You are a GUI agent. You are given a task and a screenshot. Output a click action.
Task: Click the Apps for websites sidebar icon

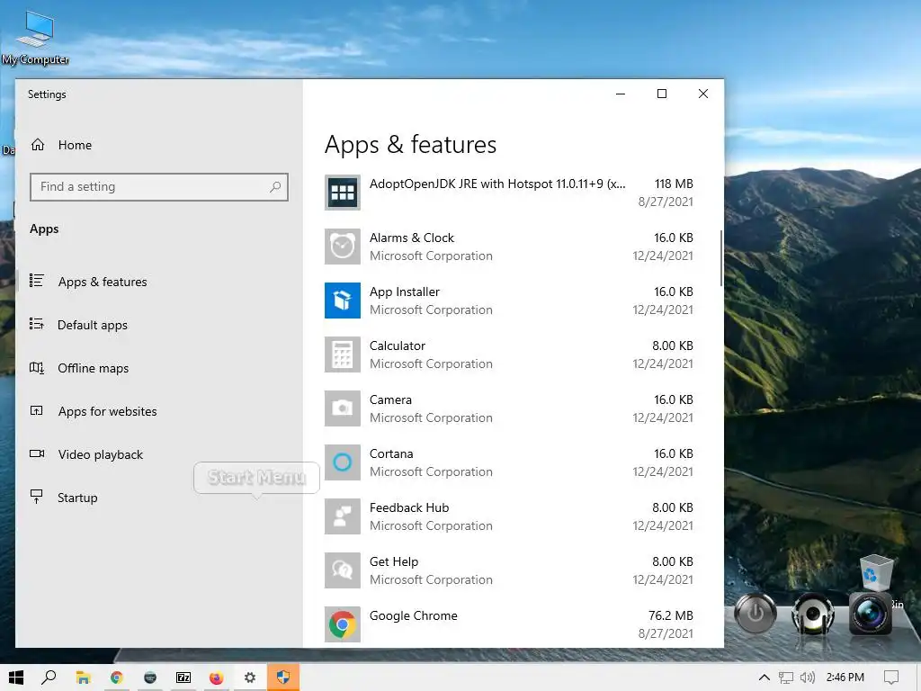point(36,410)
